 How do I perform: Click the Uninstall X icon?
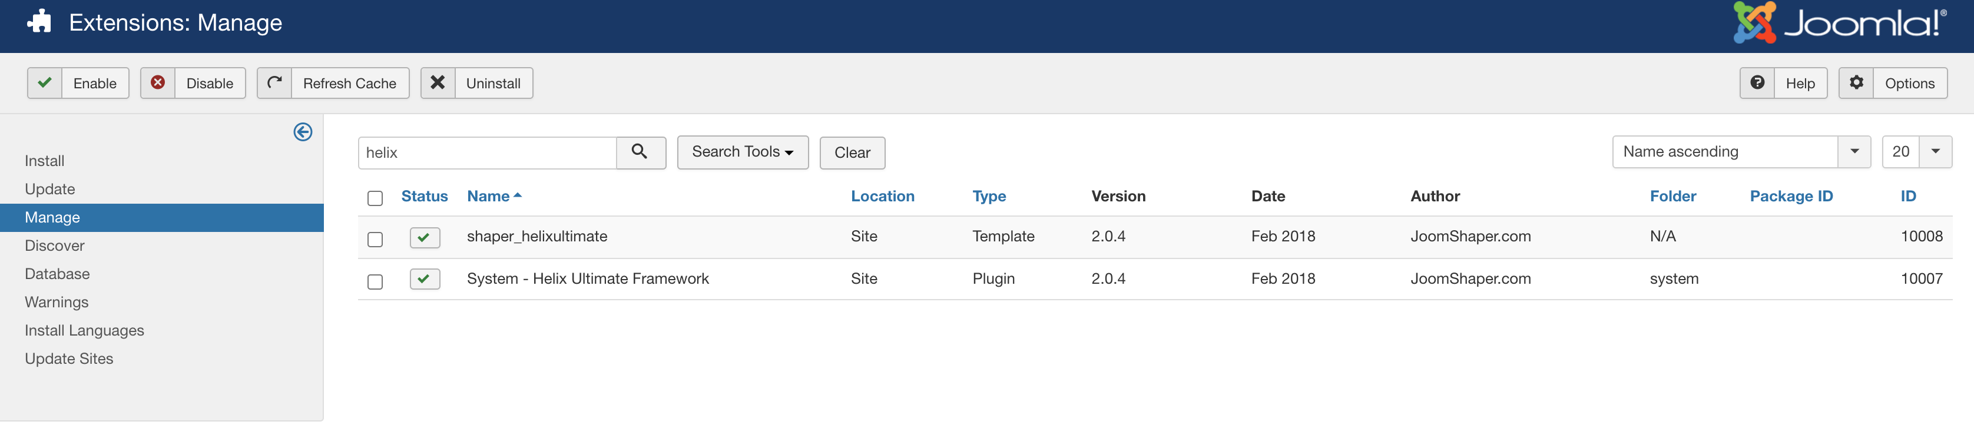(438, 82)
